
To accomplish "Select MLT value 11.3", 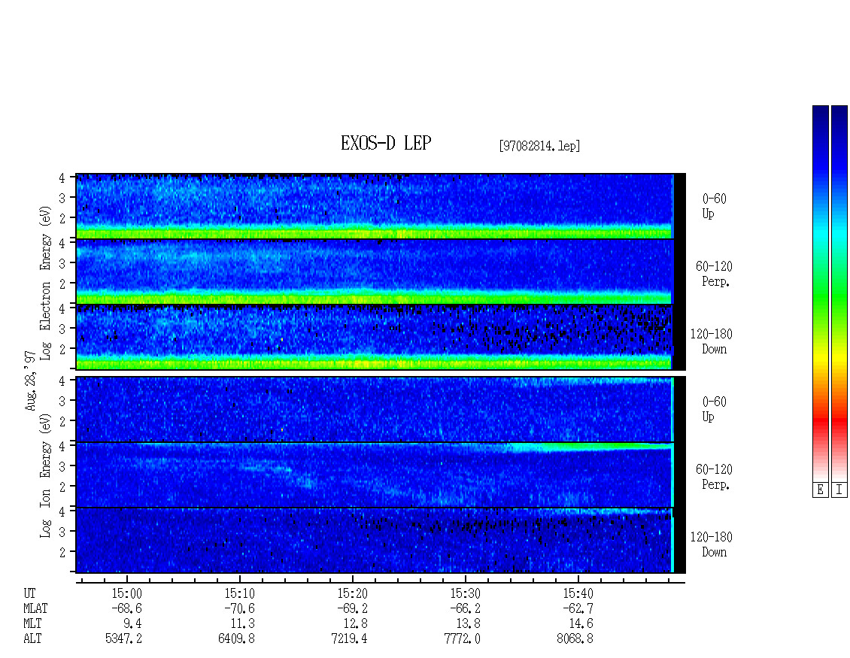I will pyautogui.click(x=243, y=624).
